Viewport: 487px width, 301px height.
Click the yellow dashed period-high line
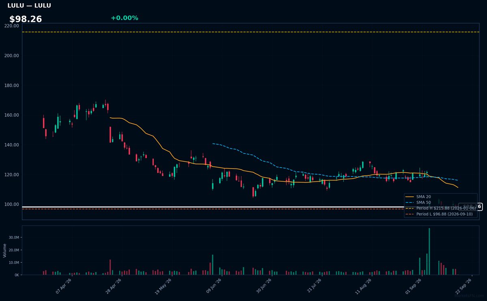tap(250, 32)
